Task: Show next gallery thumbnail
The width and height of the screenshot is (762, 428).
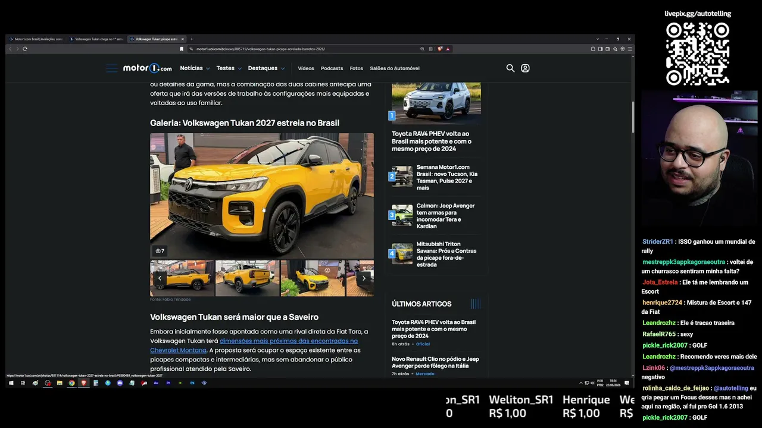Action: point(364,278)
